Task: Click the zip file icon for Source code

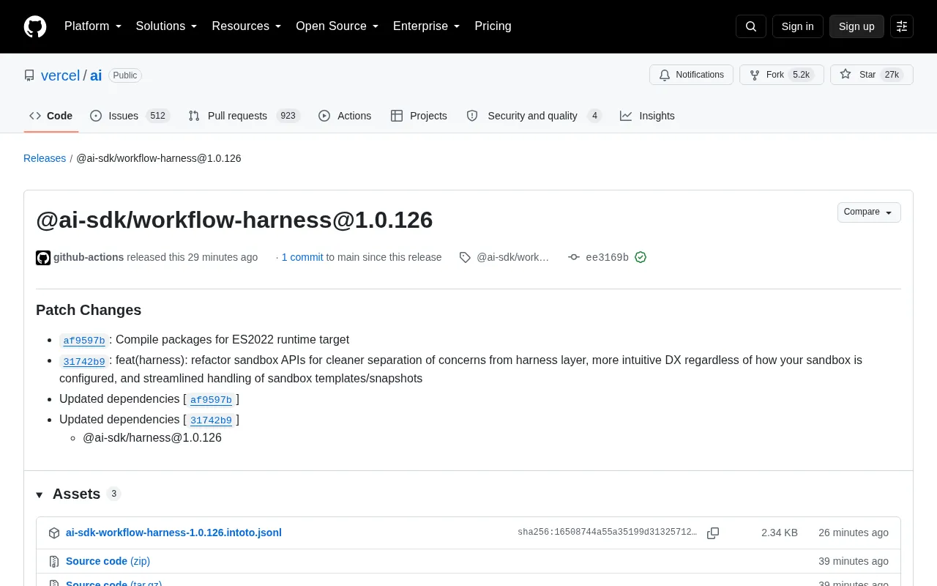Action: pyautogui.click(x=54, y=562)
